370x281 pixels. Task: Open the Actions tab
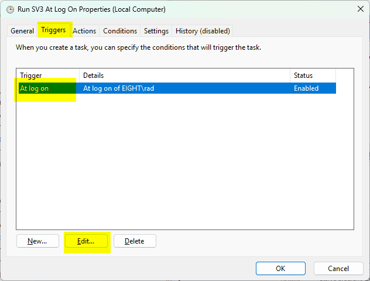84,30
